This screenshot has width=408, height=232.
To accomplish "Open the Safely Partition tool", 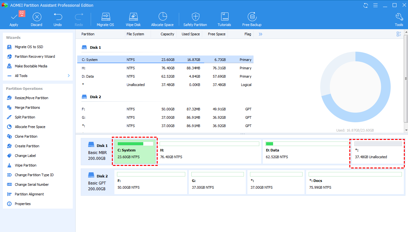I will coord(195,19).
